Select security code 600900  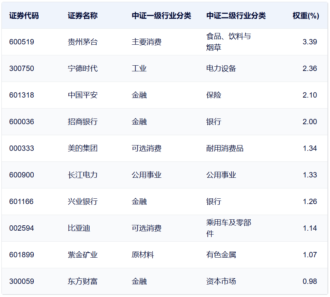(22, 175)
